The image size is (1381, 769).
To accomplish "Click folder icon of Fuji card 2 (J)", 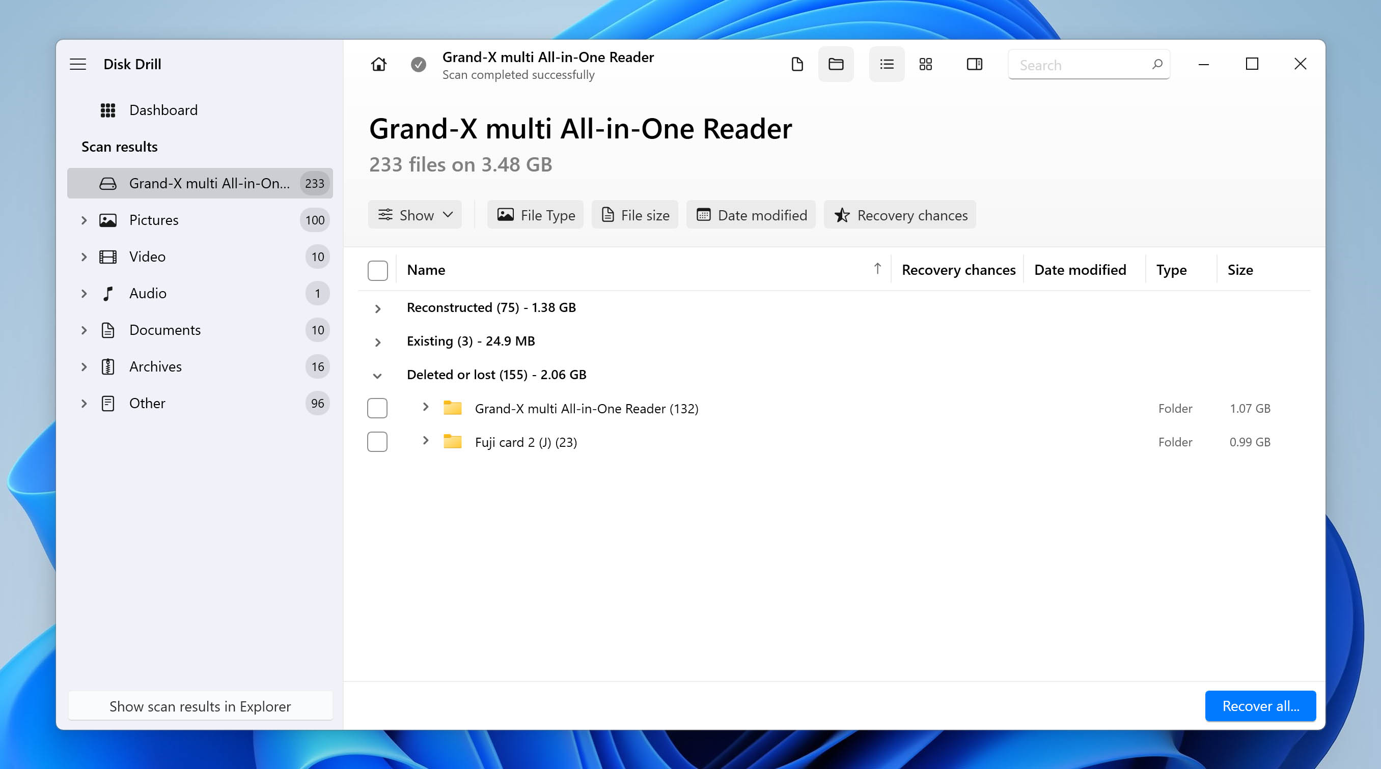I will pos(453,442).
